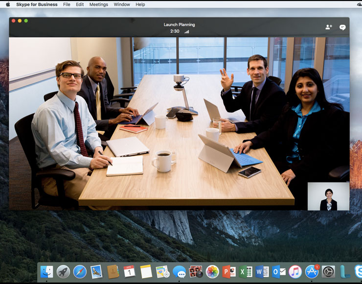Check the call signal strength indicator
This screenshot has height=284, width=362.
click(x=186, y=32)
